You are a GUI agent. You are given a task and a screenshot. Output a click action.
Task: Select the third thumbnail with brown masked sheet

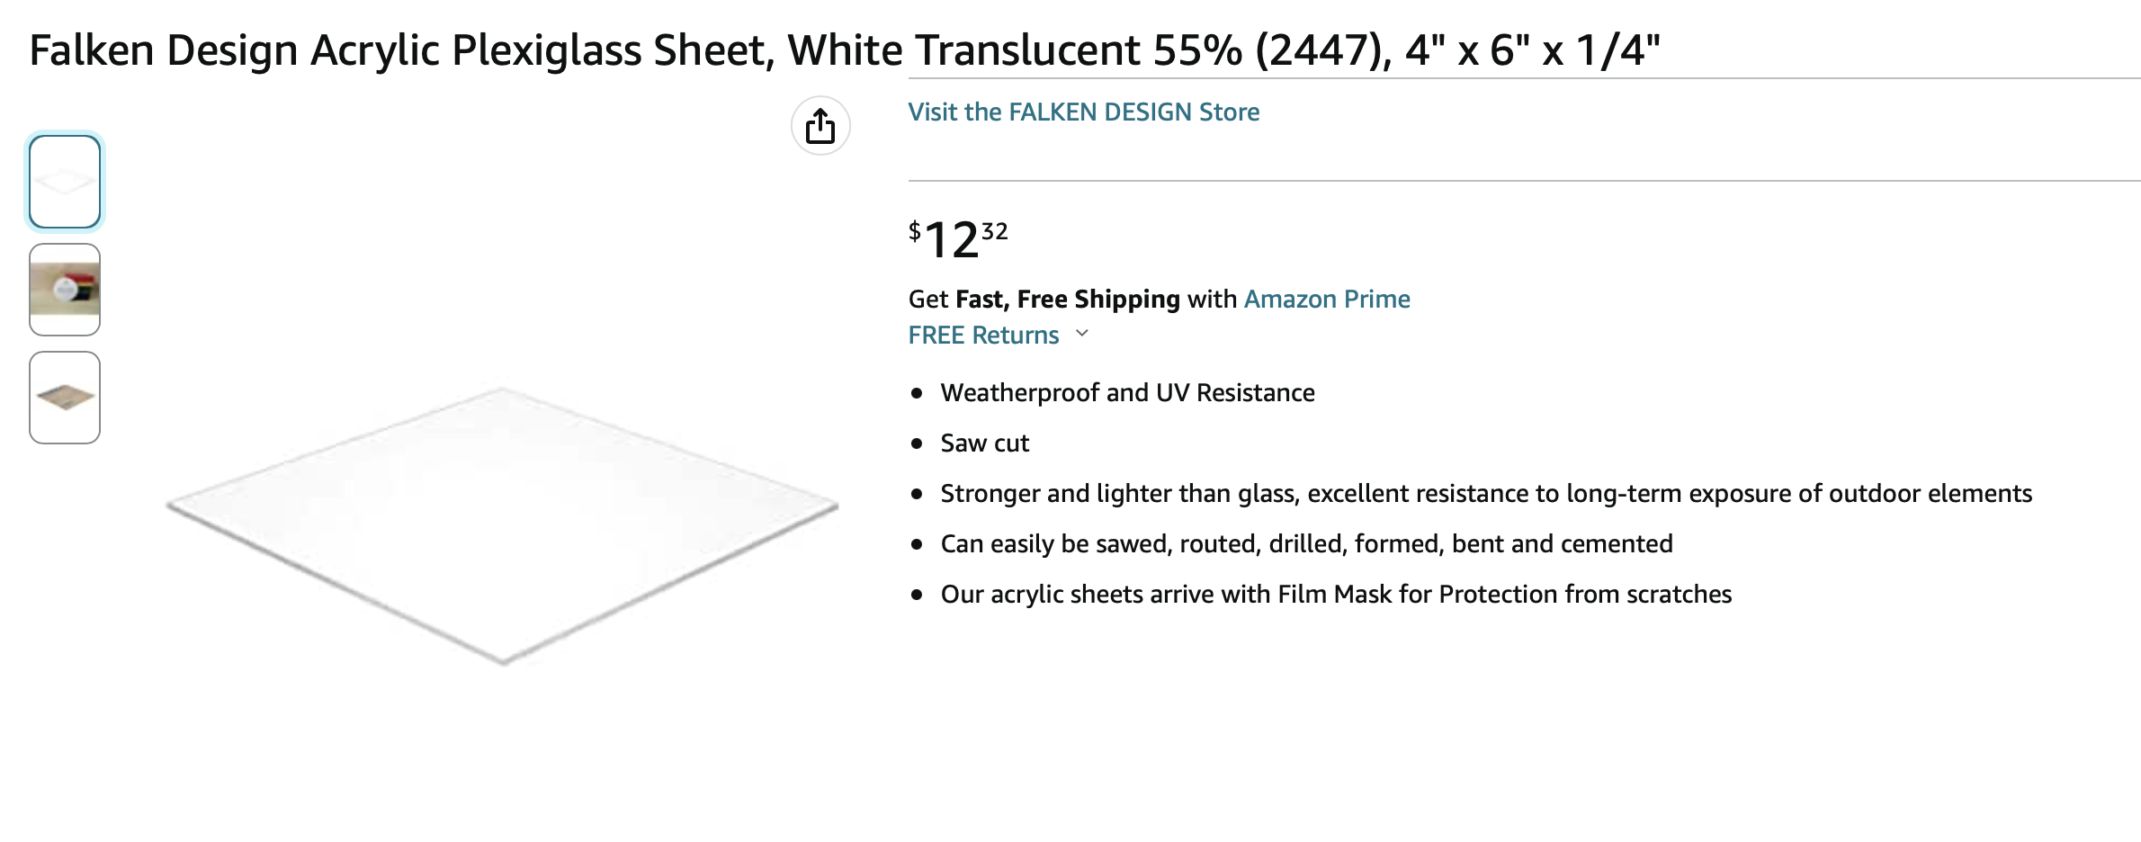click(x=65, y=398)
